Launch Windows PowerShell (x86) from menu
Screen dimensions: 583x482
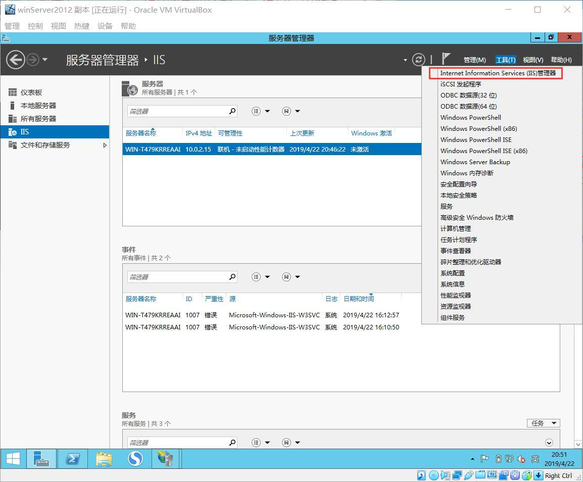478,129
